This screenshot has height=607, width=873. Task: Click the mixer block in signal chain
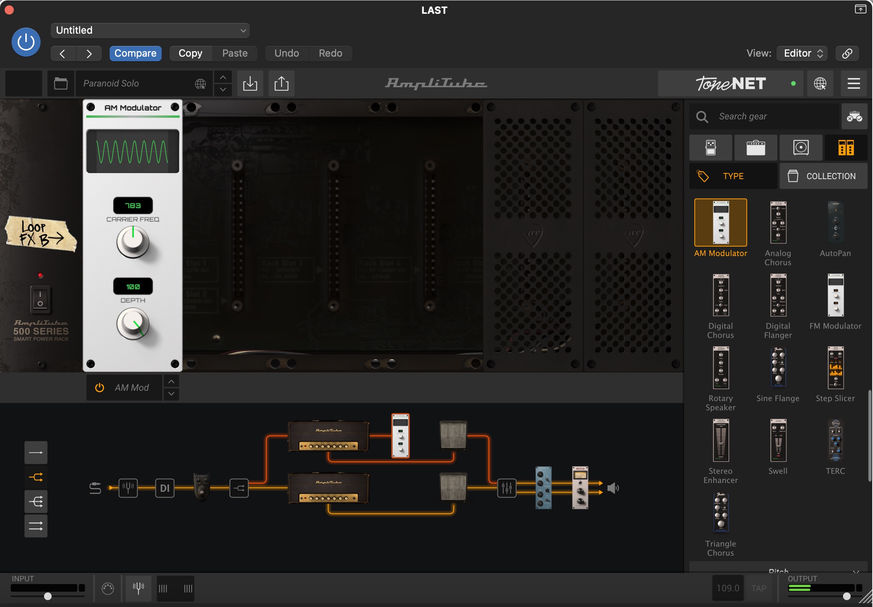click(507, 488)
